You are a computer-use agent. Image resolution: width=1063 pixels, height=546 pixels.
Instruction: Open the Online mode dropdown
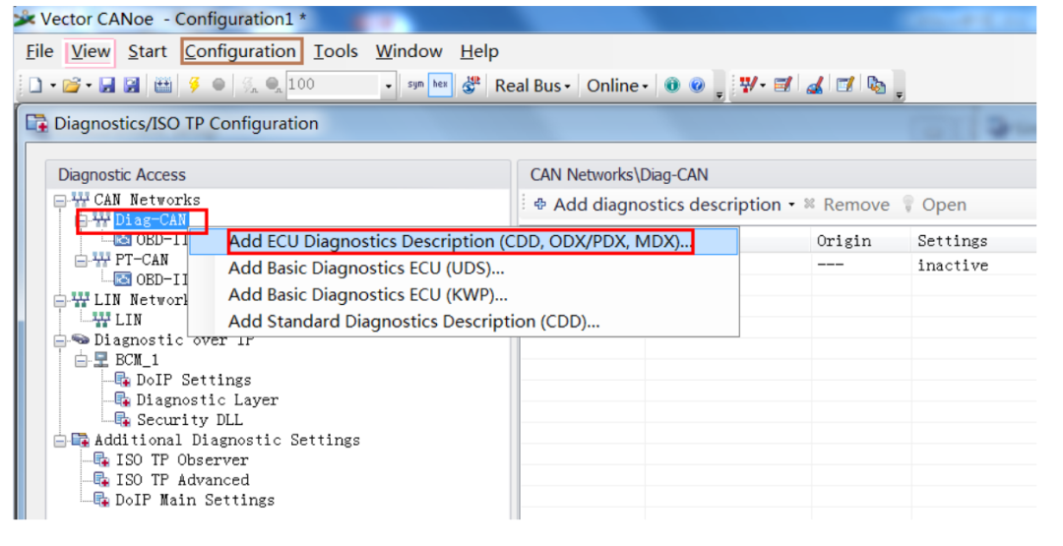[x=617, y=86]
